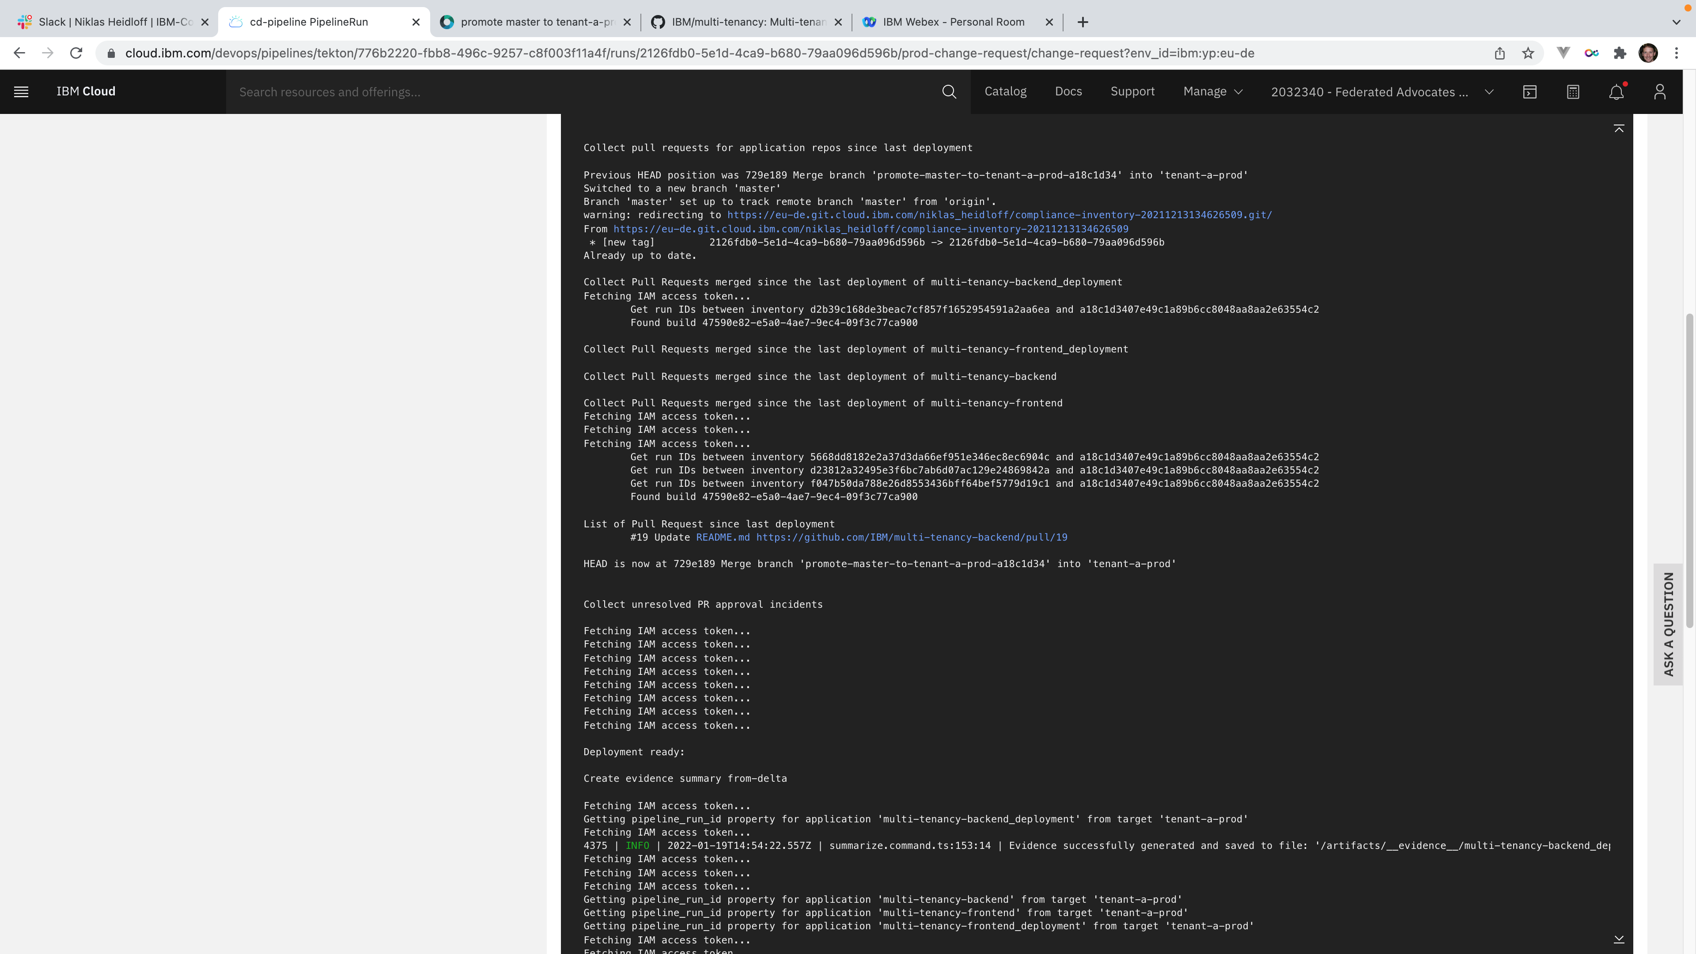1696x954 pixels.
Task: Open the cost estimator calculator icon
Action: click(x=1573, y=91)
